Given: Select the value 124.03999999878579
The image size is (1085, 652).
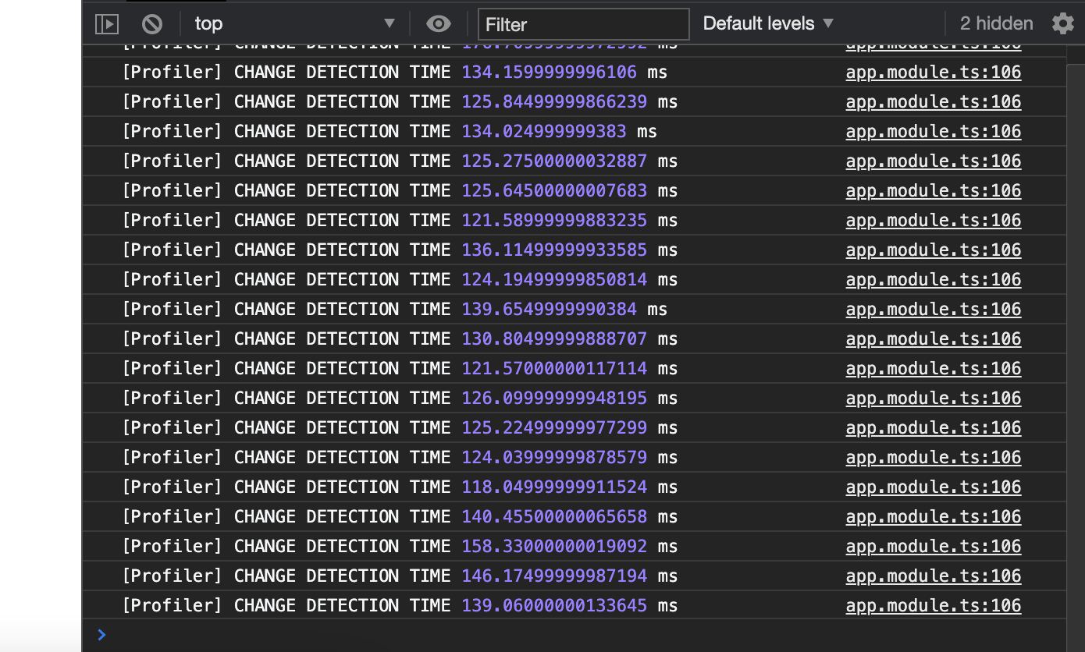Looking at the screenshot, I should [x=554, y=458].
